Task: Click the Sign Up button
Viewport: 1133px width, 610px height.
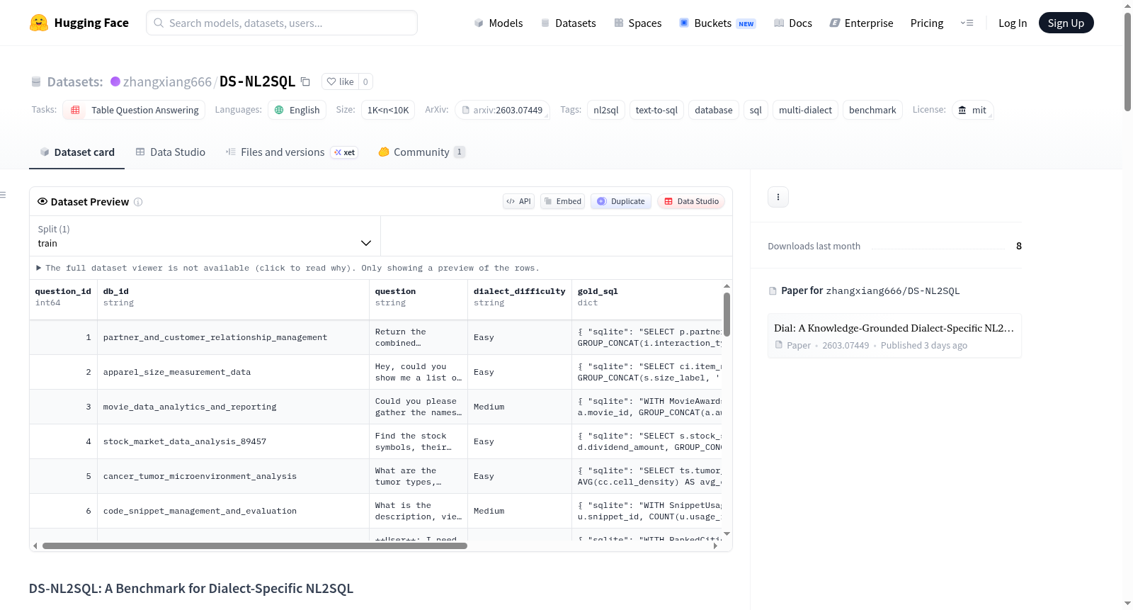Action: point(1066,23)
